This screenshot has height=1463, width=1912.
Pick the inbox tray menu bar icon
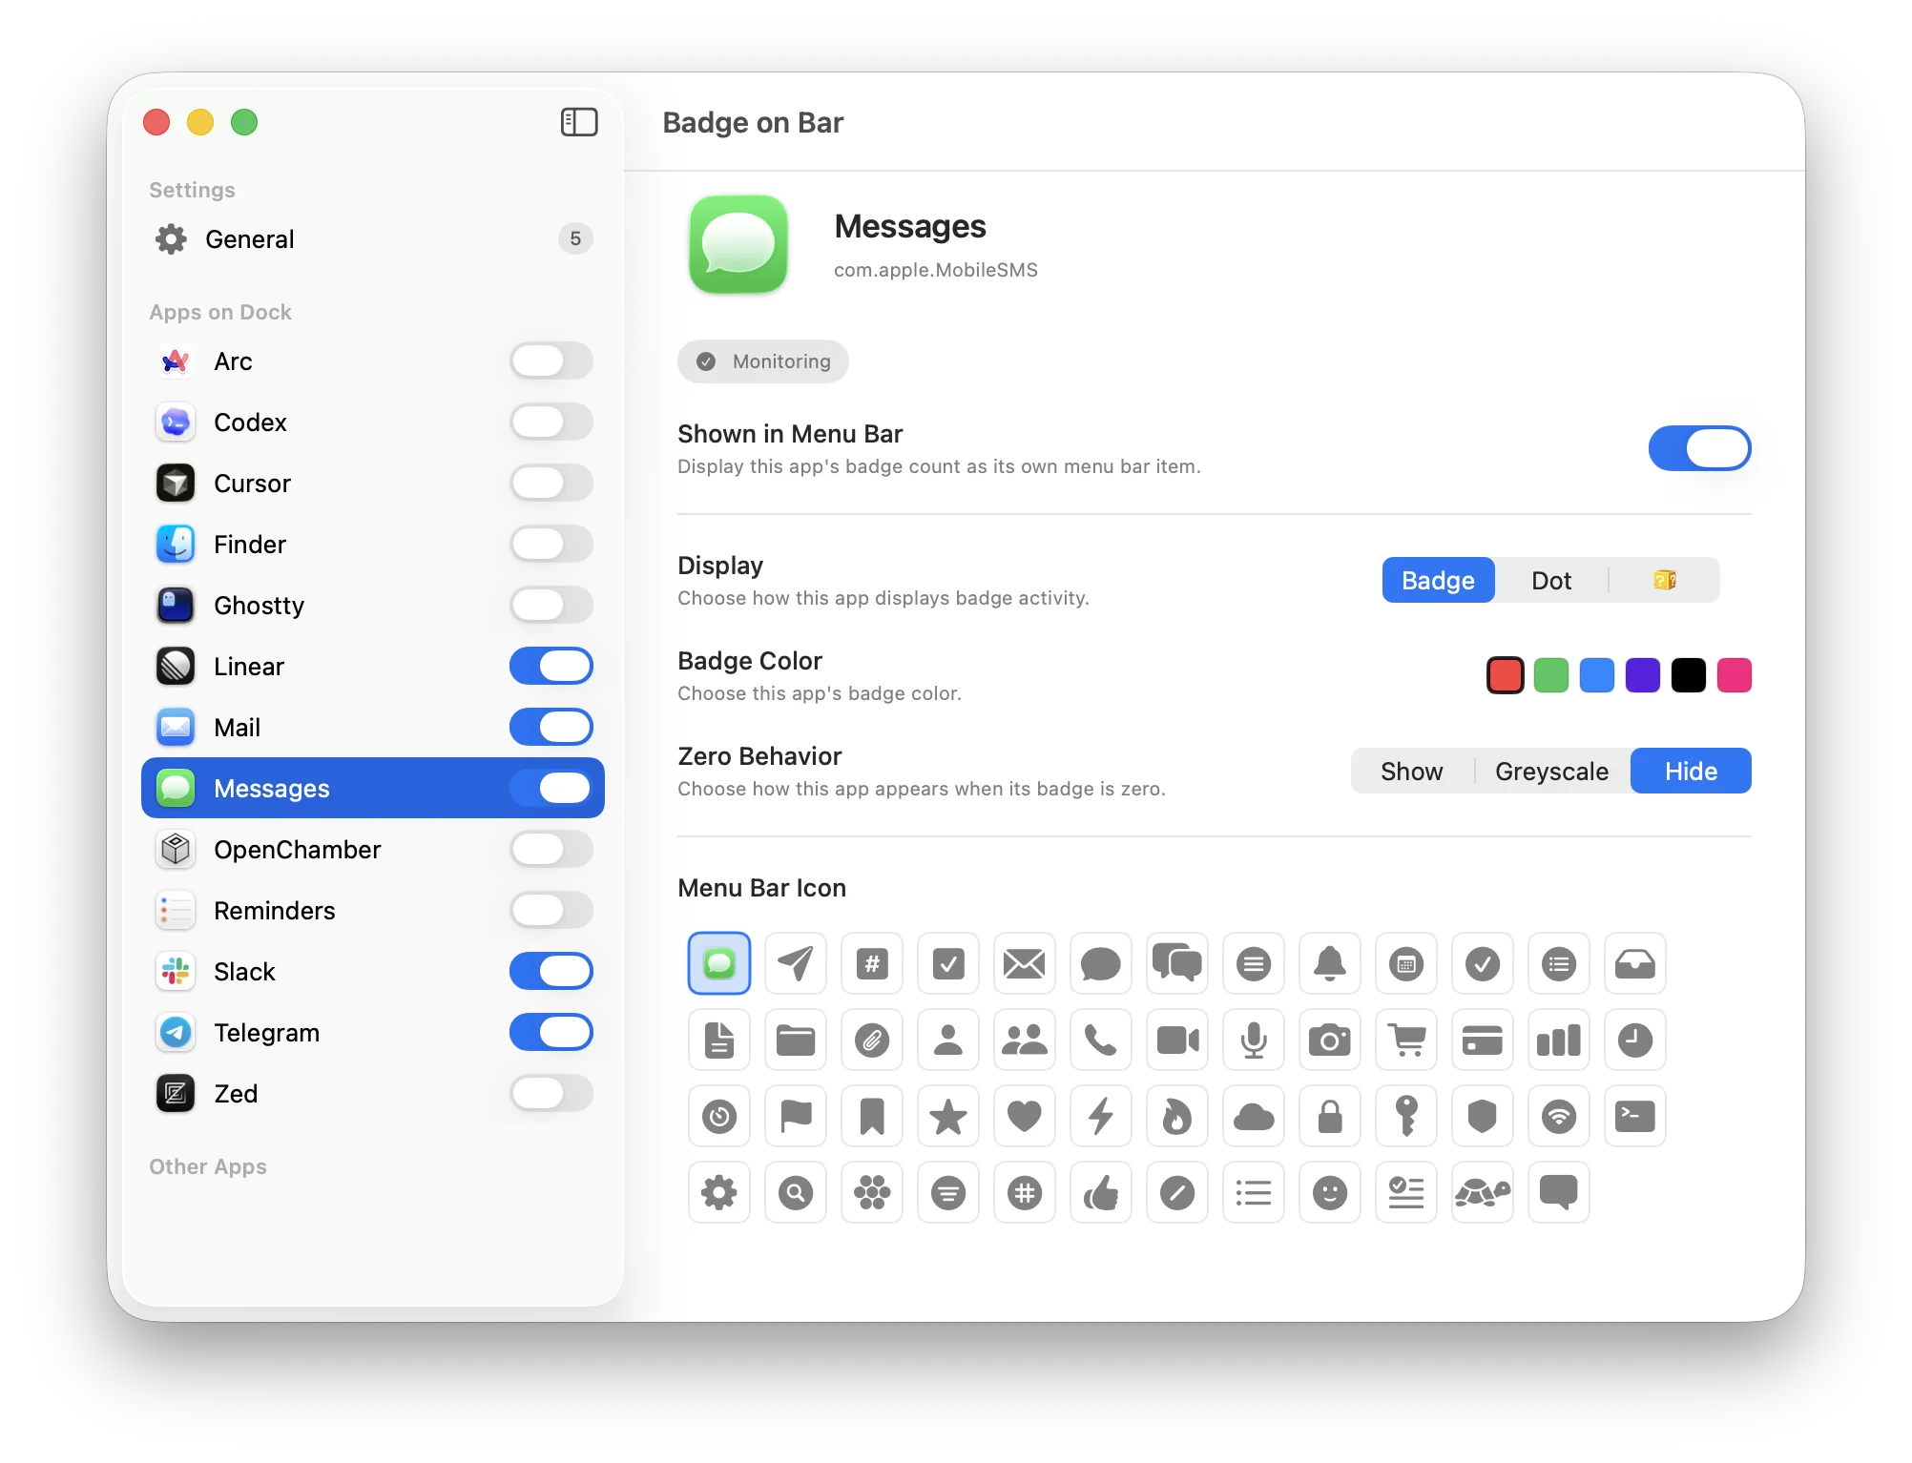coord(1635,963)
